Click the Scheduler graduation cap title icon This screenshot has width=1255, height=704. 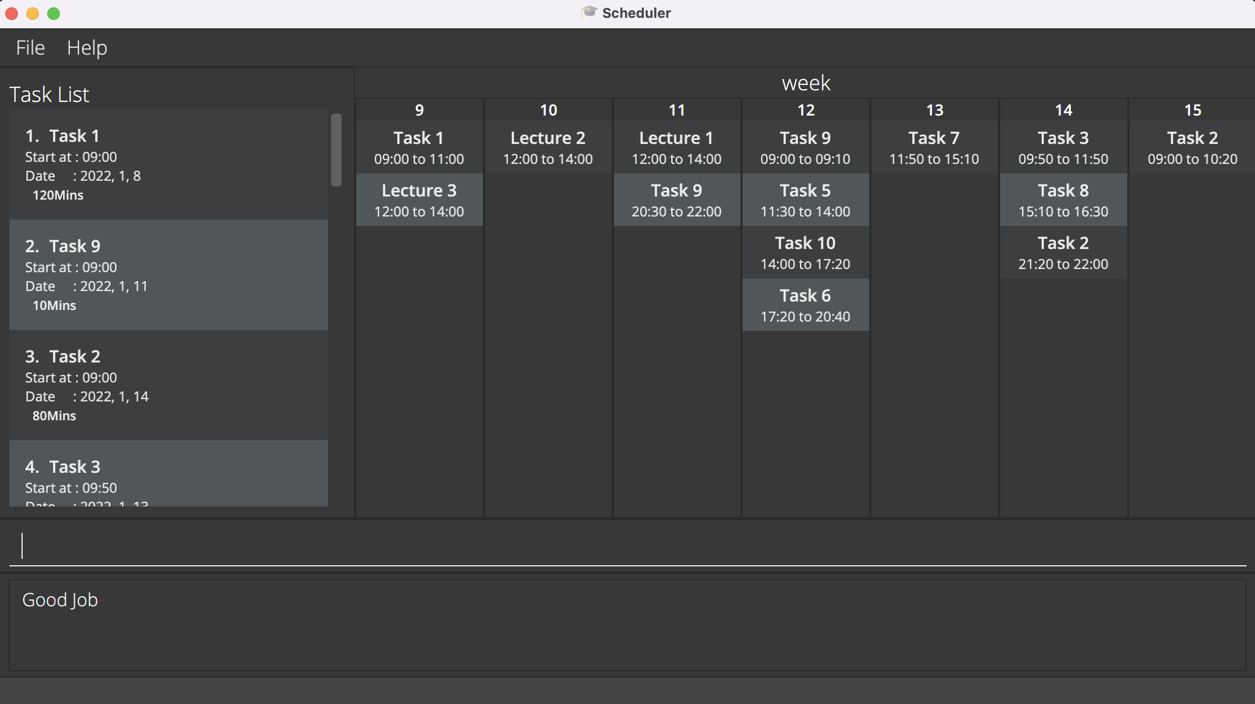(x=589, y=12)
